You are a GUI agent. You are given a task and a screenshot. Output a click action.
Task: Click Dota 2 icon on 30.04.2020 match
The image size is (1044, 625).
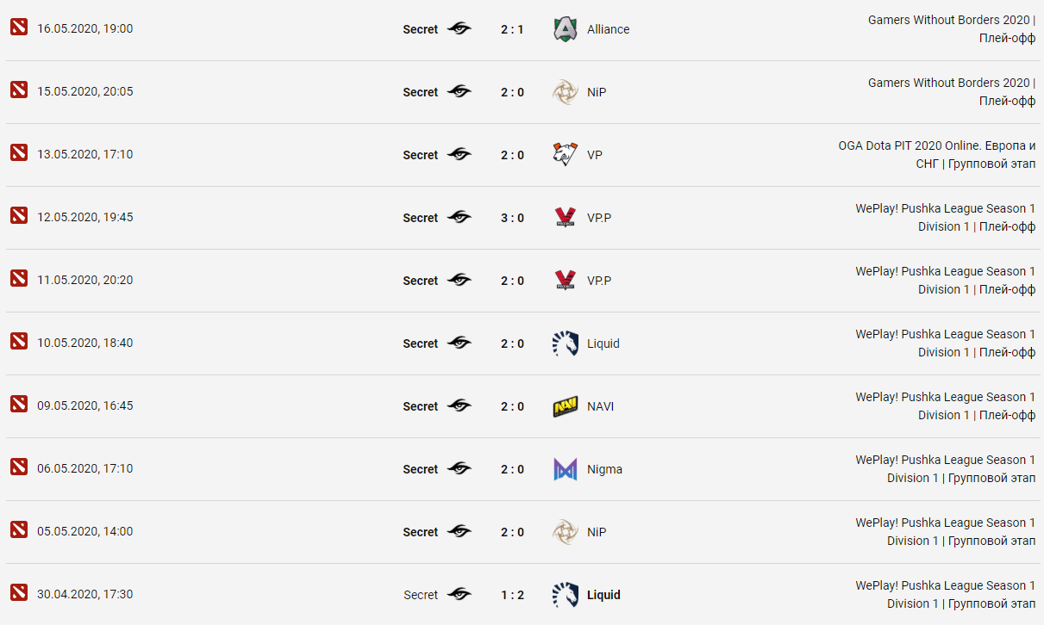pos(19,592)
